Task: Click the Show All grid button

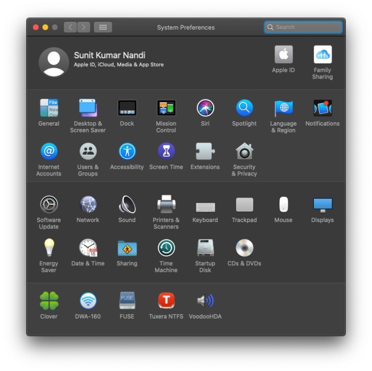Action: click(x=103, y=27)
